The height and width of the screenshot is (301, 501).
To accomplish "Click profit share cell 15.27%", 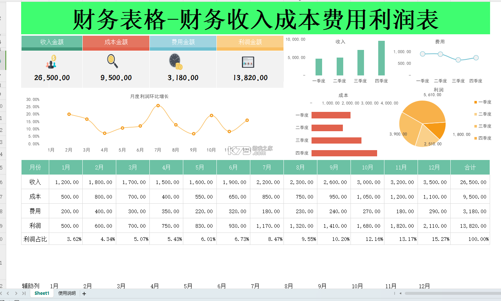I will click(x=434, y=239).
